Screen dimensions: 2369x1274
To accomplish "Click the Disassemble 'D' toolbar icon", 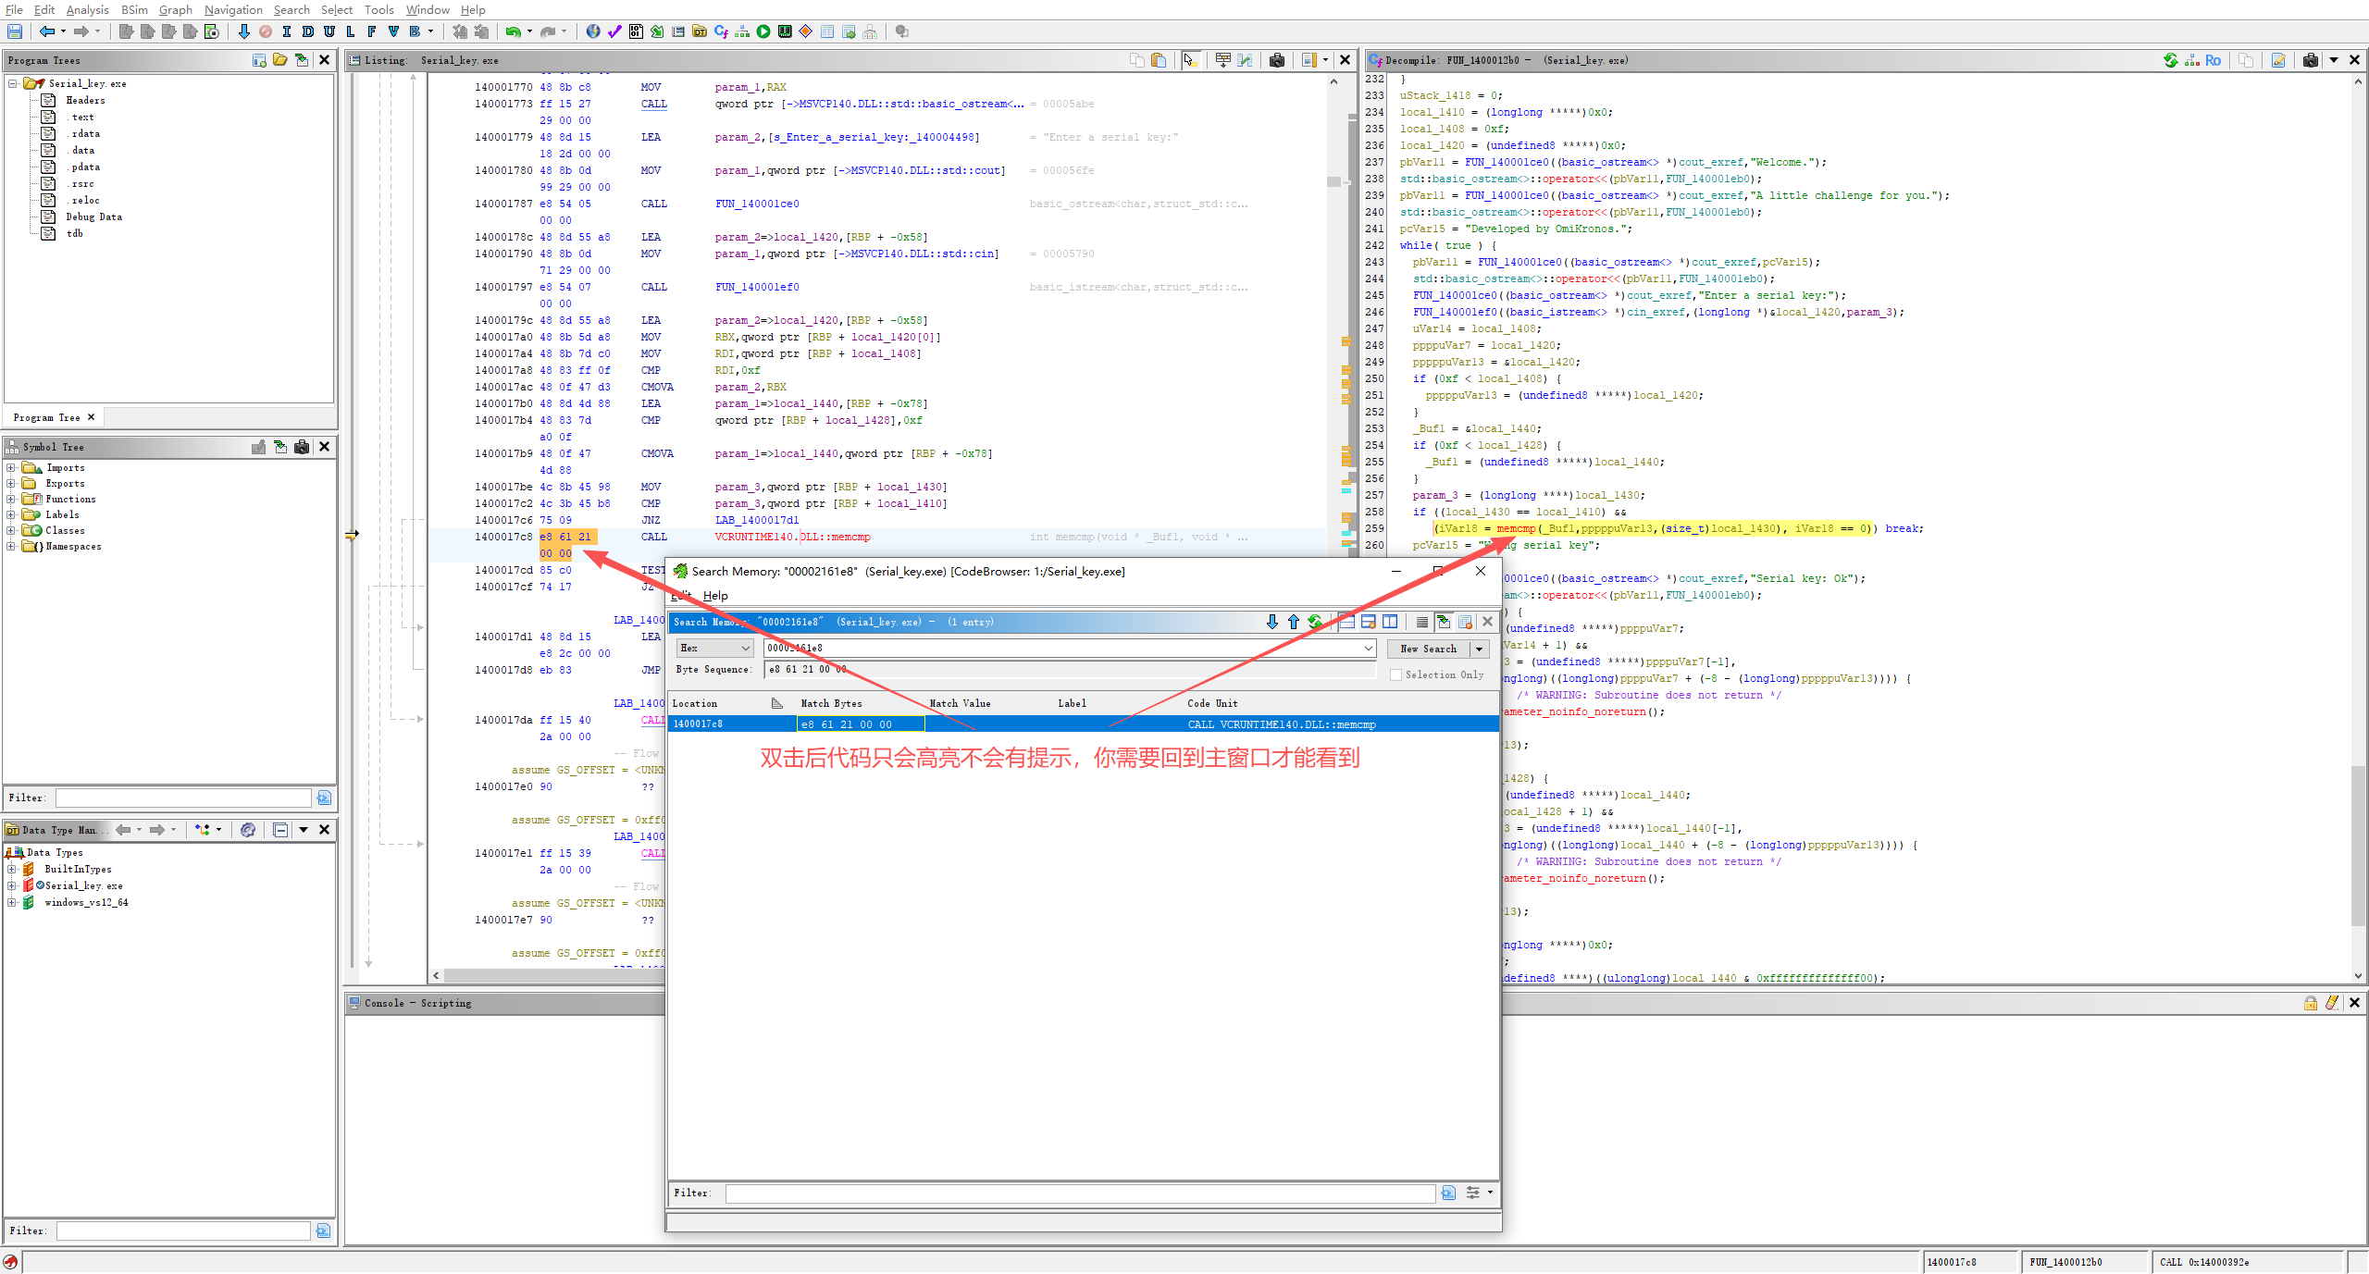I will pos(308,31).
